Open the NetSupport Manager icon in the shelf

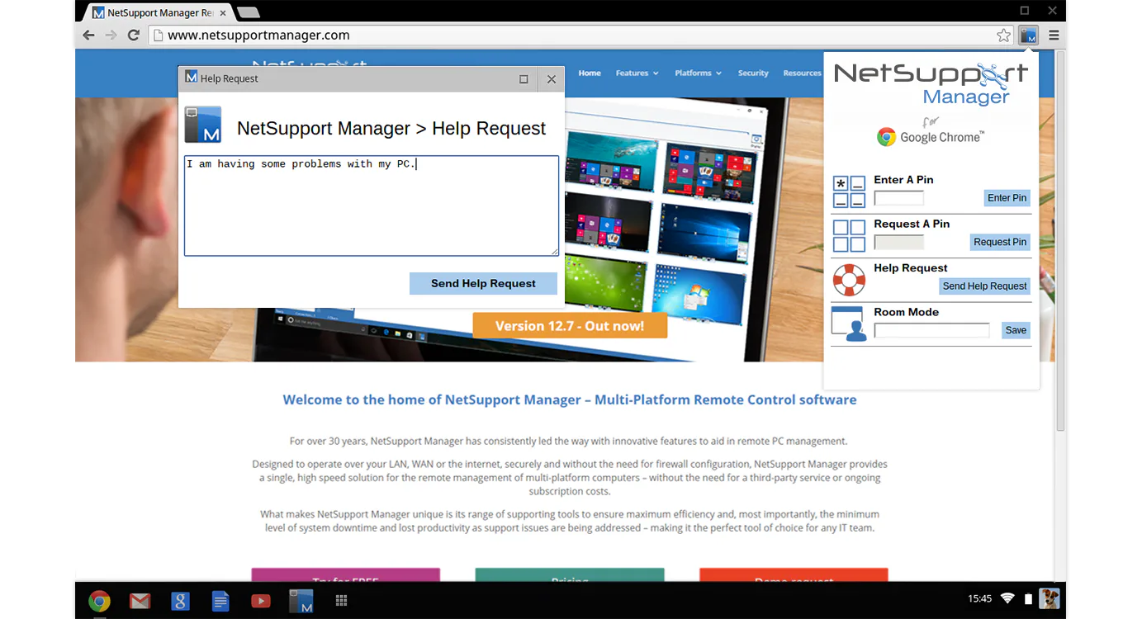tap(301, 601)
